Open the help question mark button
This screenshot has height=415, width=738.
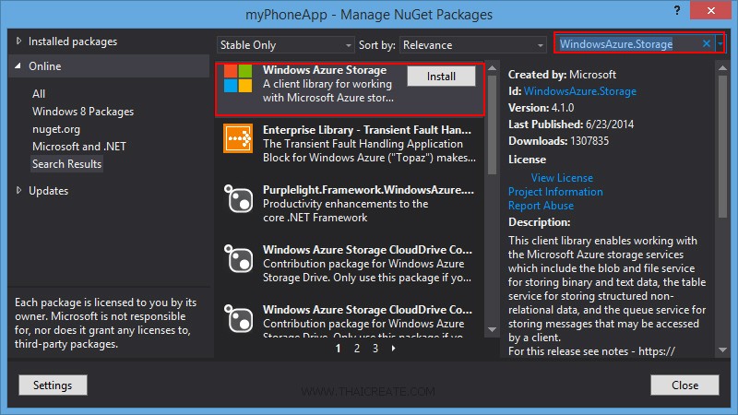pyautogui.click(x=677, y=10)
